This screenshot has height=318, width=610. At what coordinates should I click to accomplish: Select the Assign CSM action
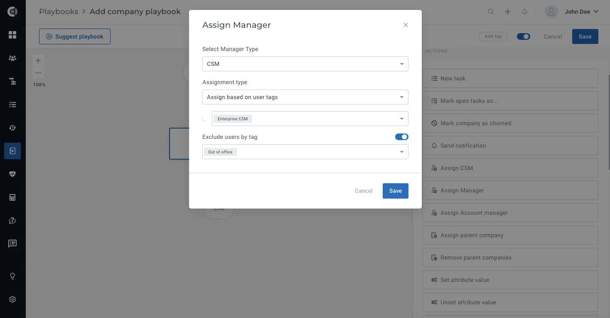point(510,168)
